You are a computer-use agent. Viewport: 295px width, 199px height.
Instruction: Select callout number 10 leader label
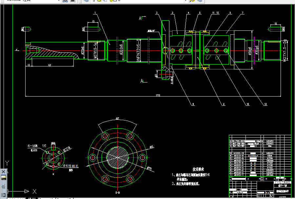(x=248, y=104)
